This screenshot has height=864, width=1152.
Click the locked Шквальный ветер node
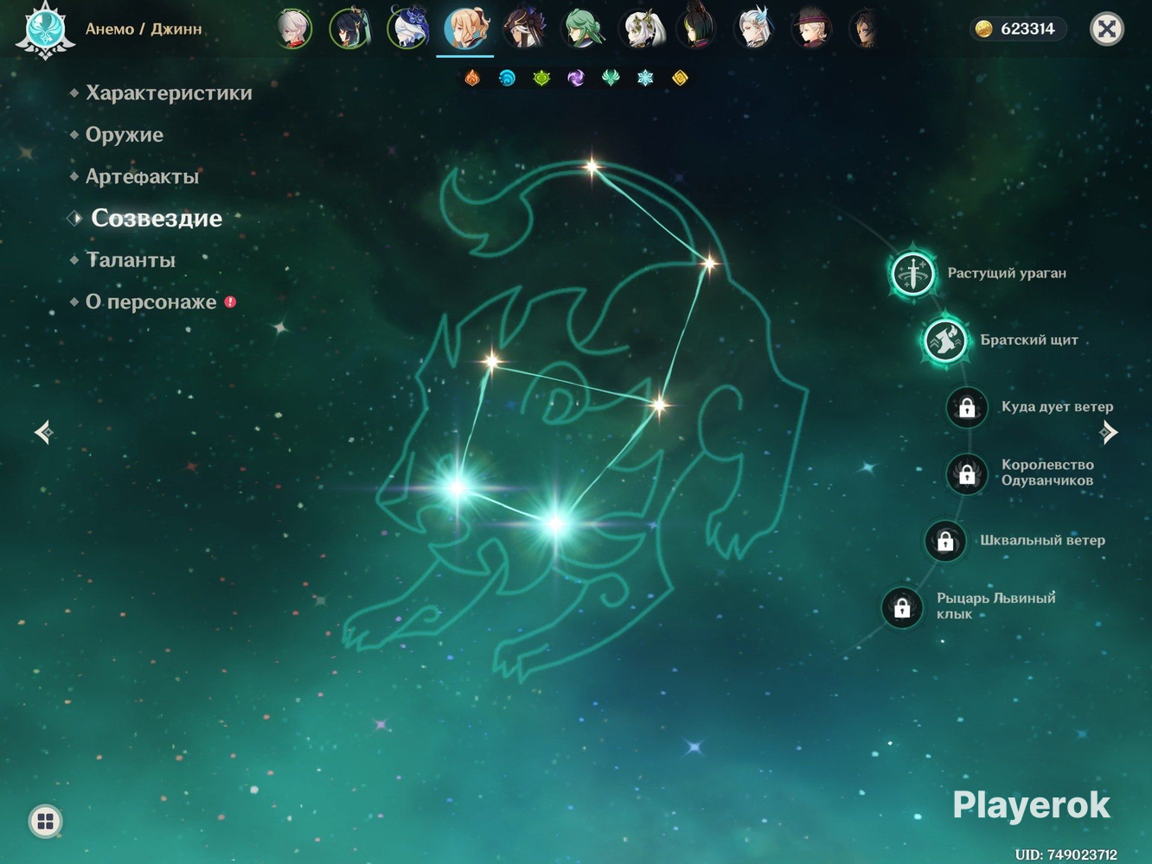pos(945,541)
